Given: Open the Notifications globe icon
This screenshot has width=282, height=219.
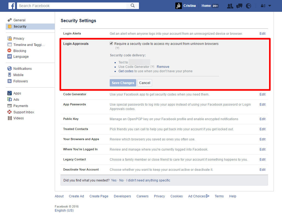Looking at the screenshot, I should click(248, 6).
